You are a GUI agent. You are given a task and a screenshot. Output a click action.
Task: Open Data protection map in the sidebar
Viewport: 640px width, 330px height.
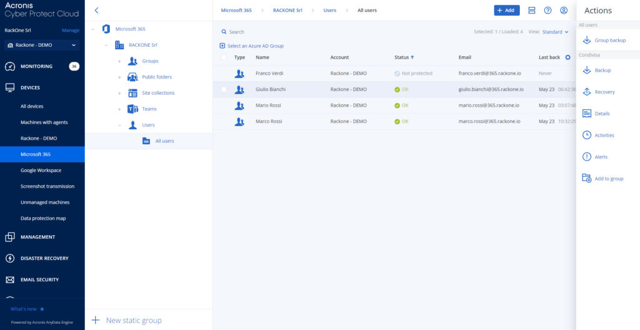point(42,218)
